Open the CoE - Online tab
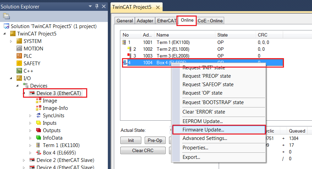The height and width of the screenshot is (169, 312). point(210,21)
